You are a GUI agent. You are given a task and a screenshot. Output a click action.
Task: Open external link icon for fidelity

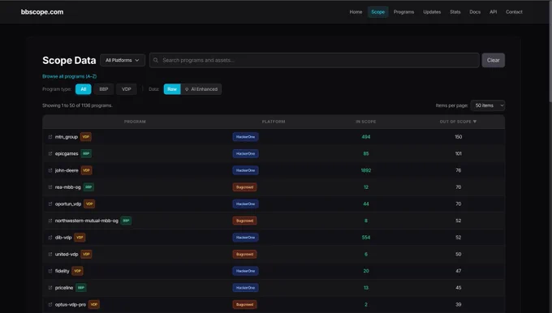[50, 271]
